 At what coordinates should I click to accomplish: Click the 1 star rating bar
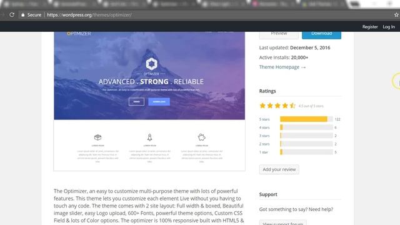(306, 152)
